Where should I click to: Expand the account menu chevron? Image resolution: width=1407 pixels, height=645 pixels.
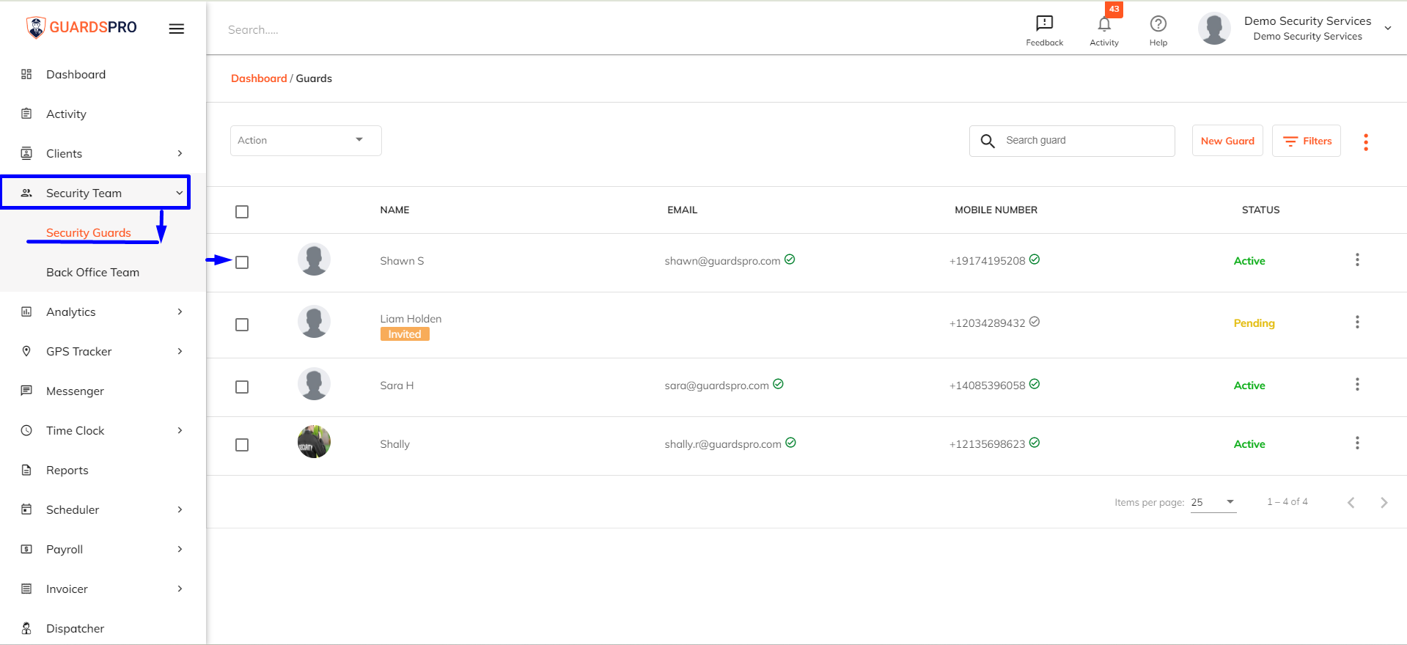[x=1388, y=29]
